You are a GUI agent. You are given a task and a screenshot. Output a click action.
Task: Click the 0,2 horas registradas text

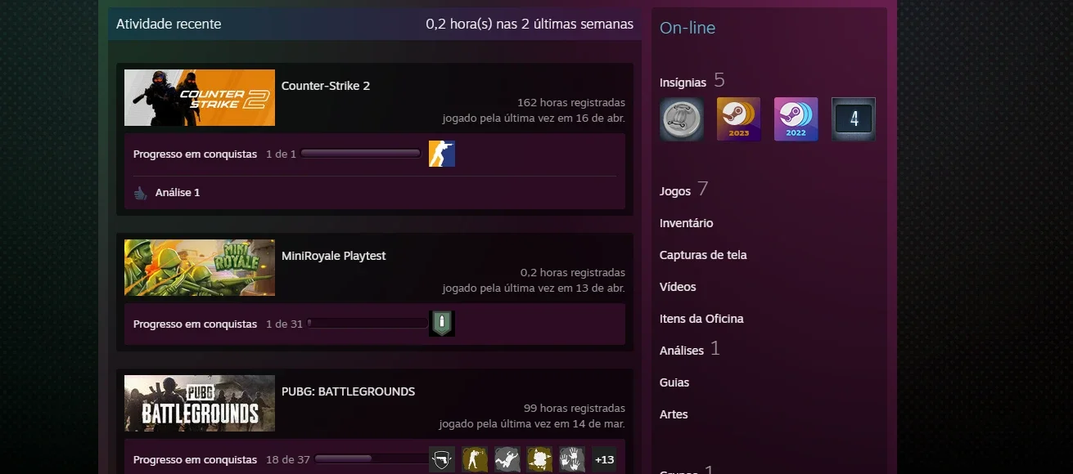point(573,273)
